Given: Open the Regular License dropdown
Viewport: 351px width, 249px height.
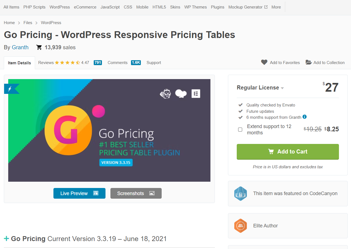Looking at the screenshot, I should pos(260,88).
